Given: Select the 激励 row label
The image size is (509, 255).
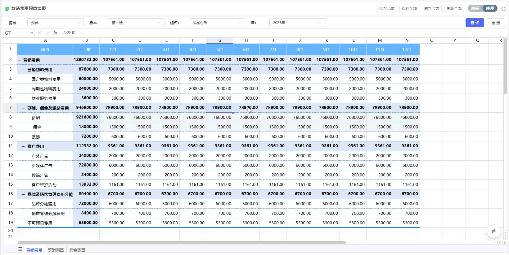Looking at the screenshot, I should [36, 137].
